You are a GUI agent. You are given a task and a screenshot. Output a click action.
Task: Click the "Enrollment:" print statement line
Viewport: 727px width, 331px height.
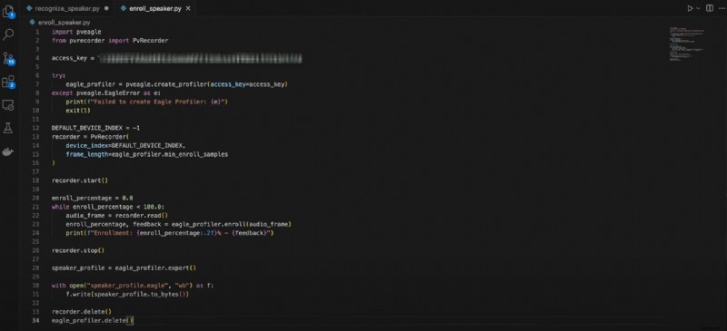tap(170, 233)
